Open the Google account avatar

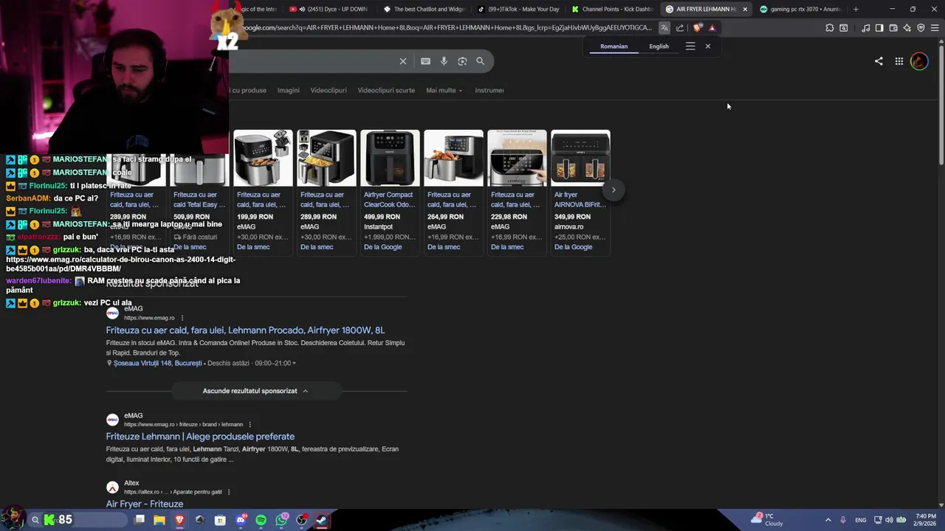(x=919, y=61)
